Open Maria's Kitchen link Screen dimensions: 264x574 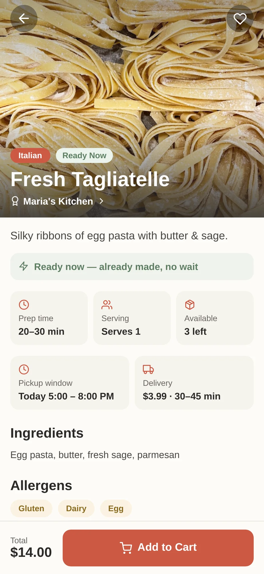(x=58, y=201)
